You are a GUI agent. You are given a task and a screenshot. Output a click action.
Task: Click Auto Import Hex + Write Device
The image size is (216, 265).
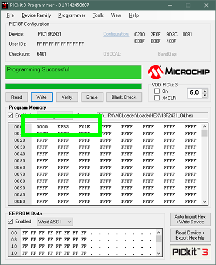190,219
